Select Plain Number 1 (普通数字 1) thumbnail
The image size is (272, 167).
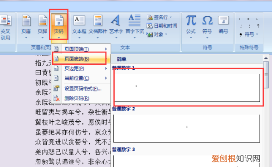coord(187,88)
